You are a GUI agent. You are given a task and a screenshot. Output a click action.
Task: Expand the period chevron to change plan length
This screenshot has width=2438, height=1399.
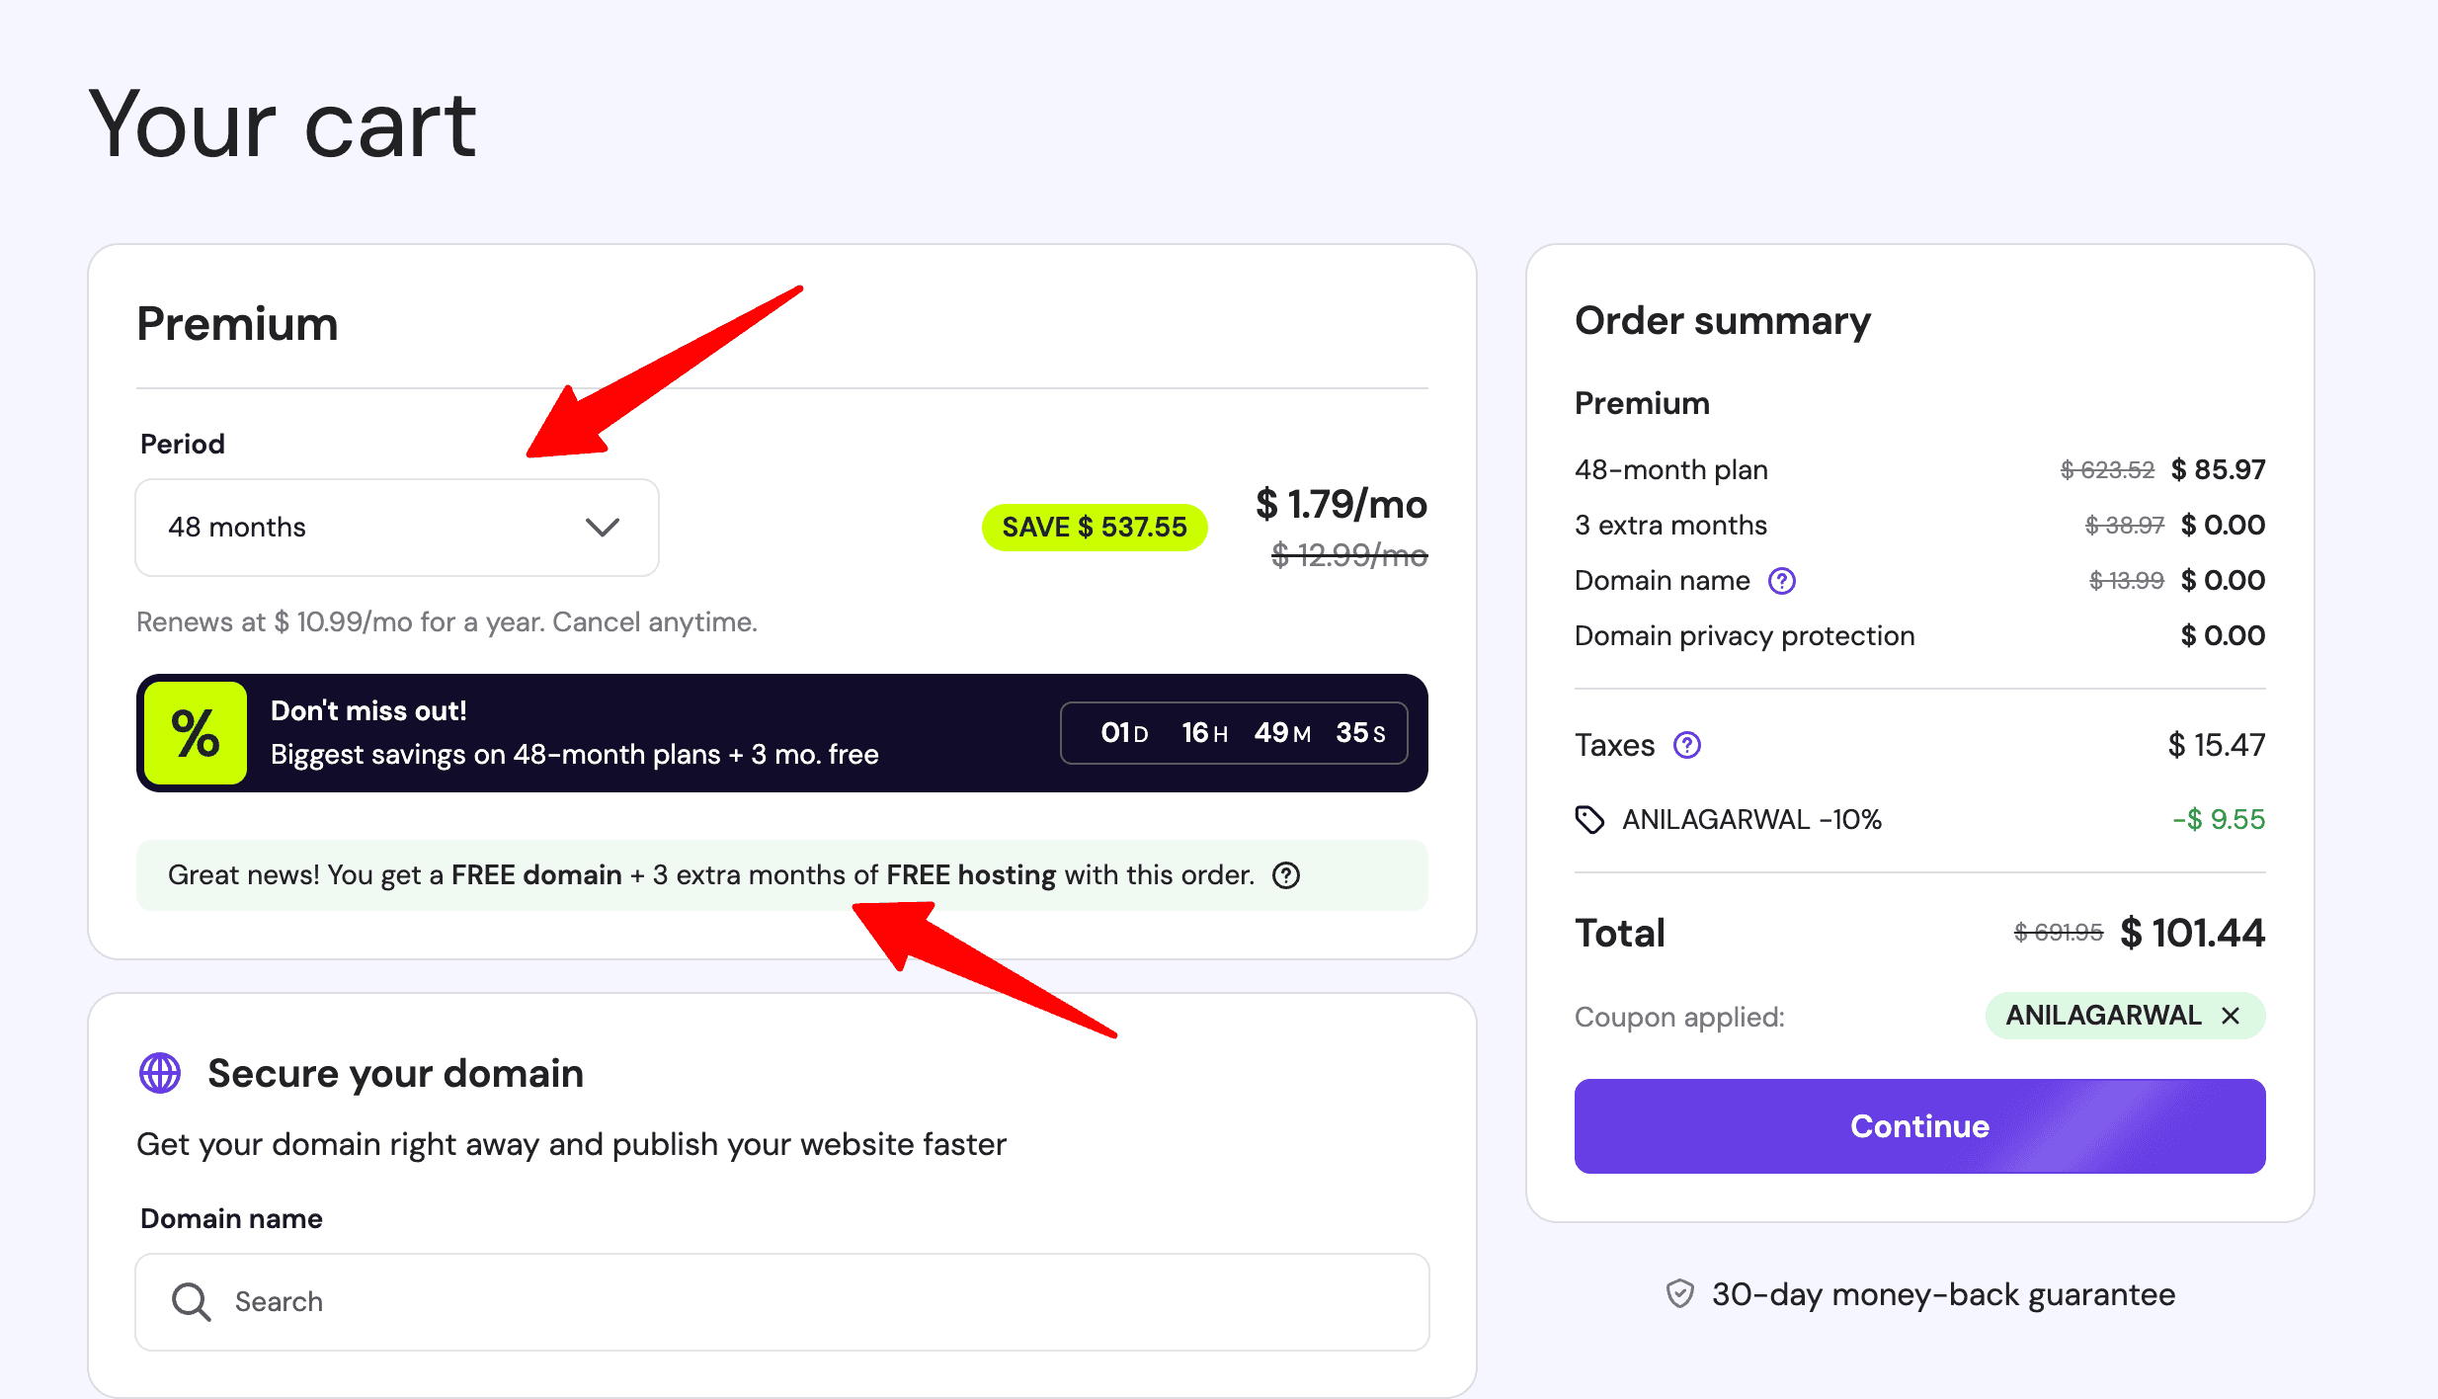tap(603, 527)
